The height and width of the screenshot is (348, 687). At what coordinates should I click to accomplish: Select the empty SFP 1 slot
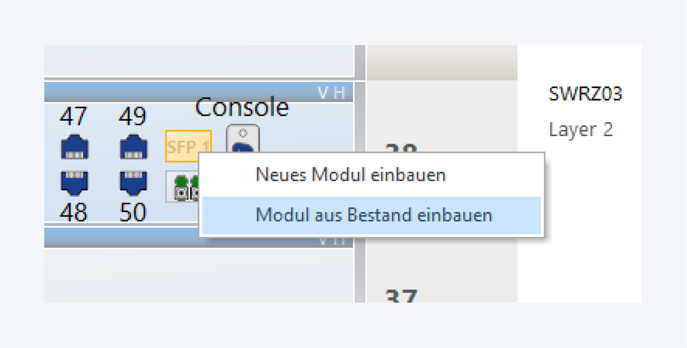pyautogui.click(x=188, y=146)
